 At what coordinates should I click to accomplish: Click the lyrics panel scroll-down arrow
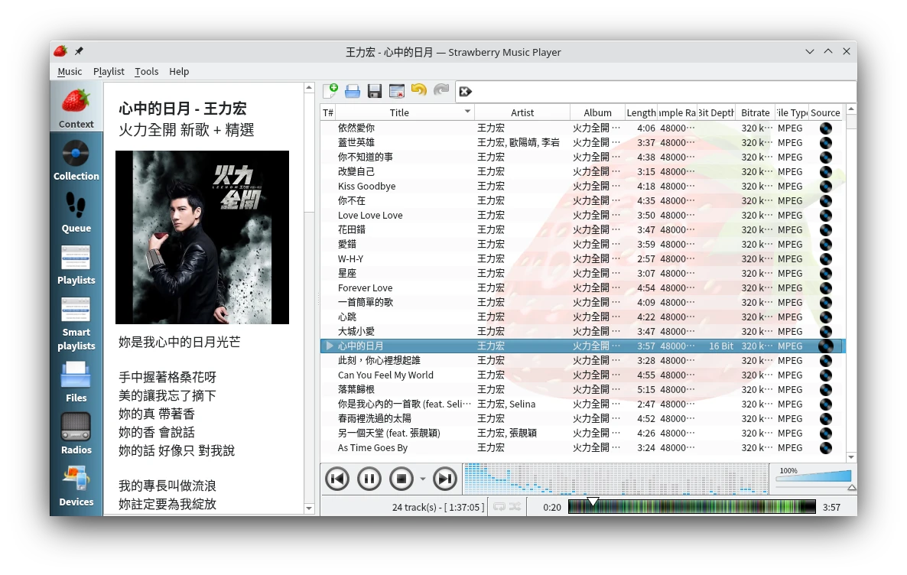(x=309, y=508)
